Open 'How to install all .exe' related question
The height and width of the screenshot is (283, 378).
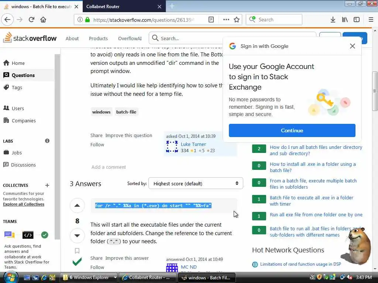pyautogui.click(x=313, y=167)
